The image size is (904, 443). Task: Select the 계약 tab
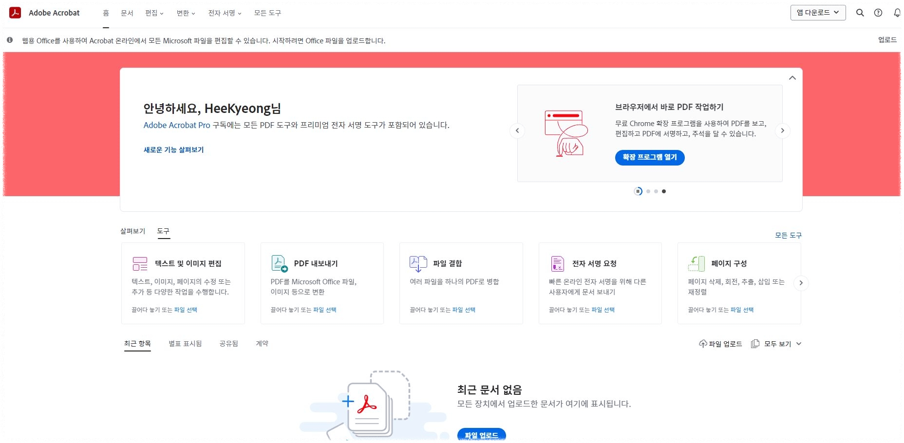262,343
